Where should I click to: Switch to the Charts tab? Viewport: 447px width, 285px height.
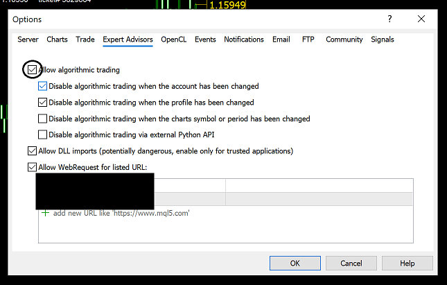tap(57, 40)
